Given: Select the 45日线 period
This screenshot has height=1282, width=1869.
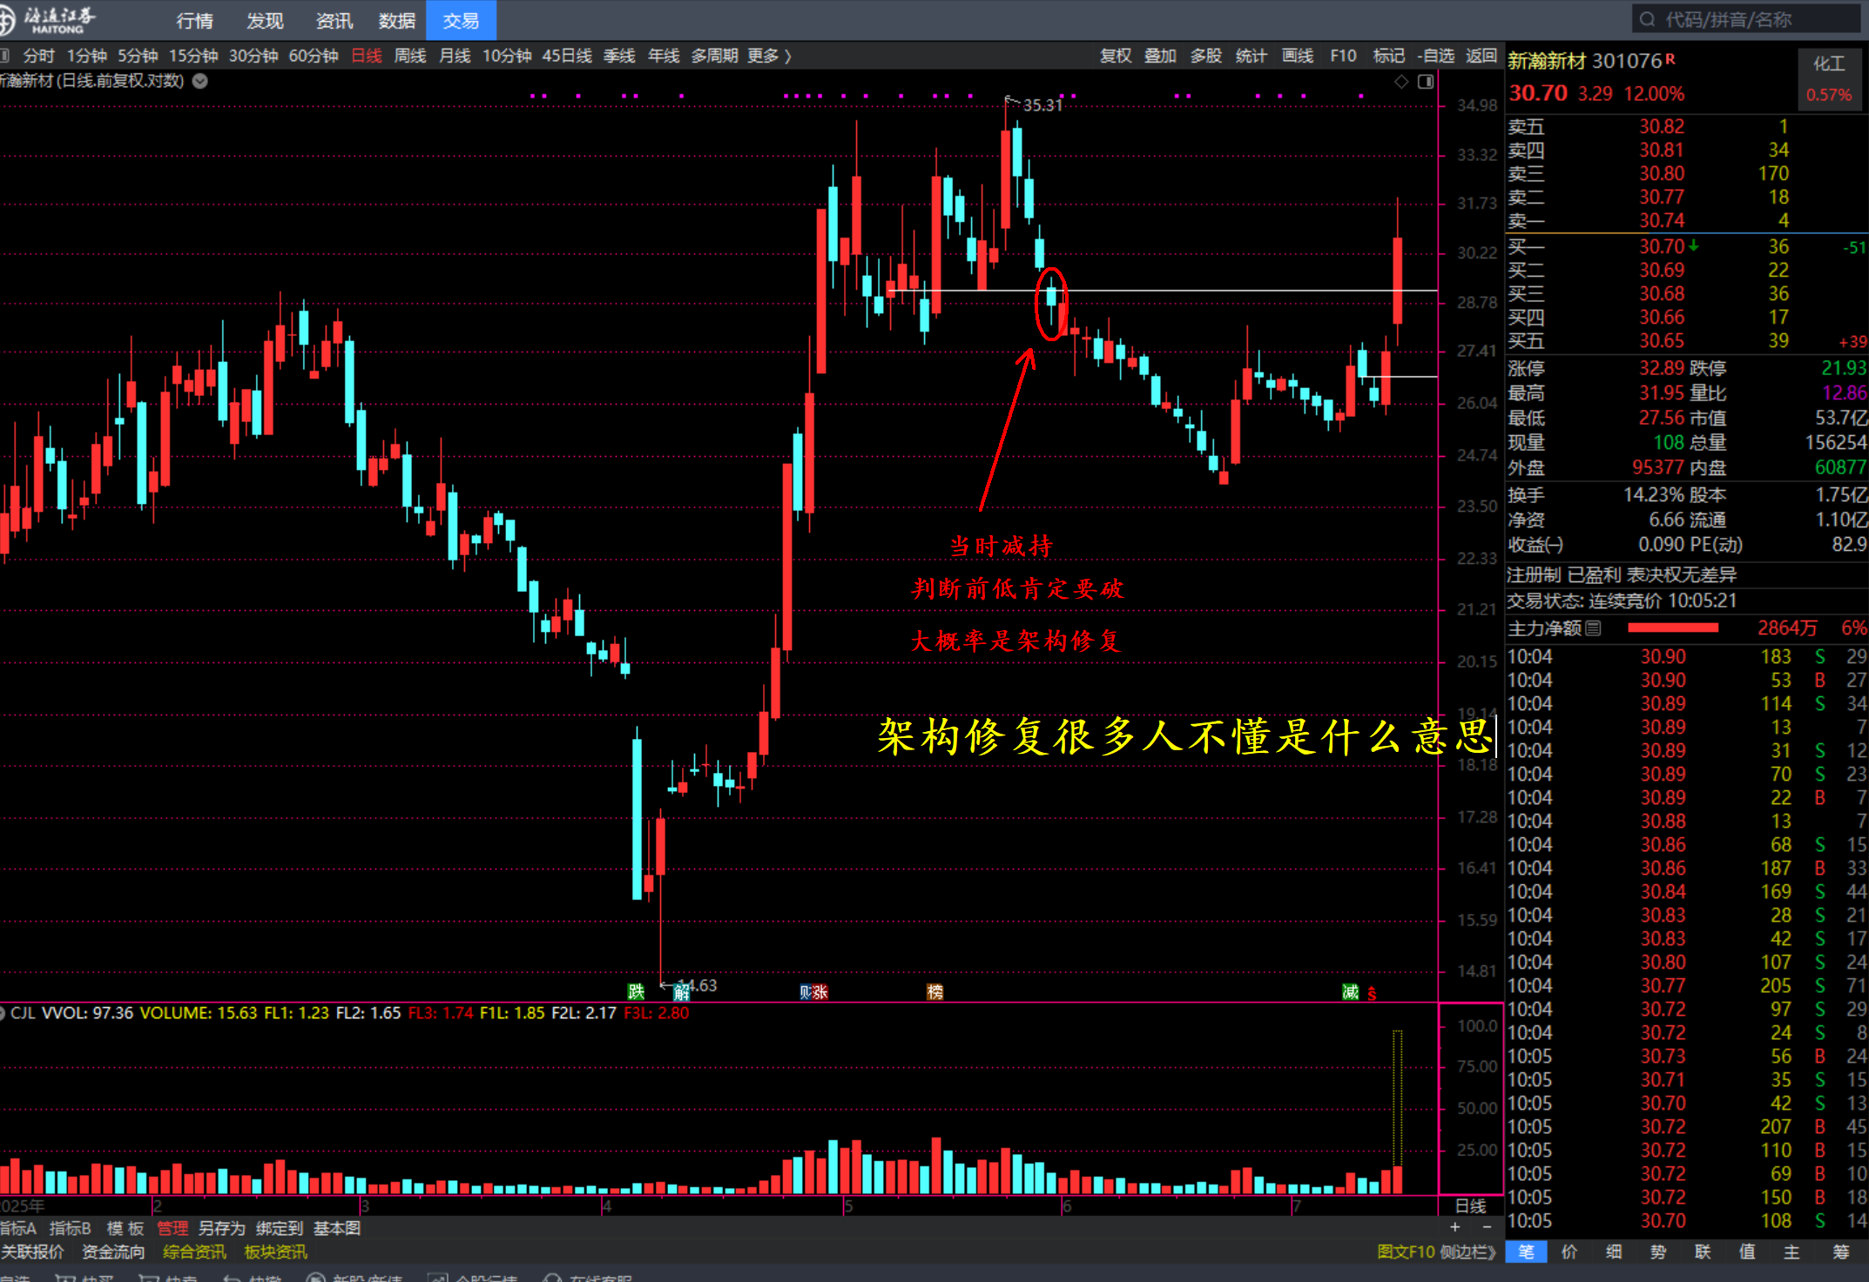Looking at the screenshot, I should click(567, 56).
